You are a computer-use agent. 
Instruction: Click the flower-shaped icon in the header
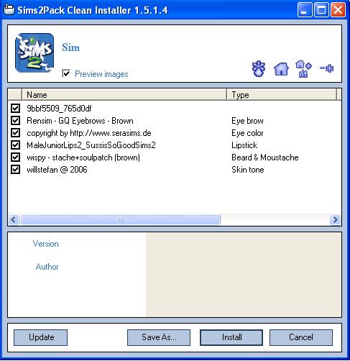tap(259, 68)
